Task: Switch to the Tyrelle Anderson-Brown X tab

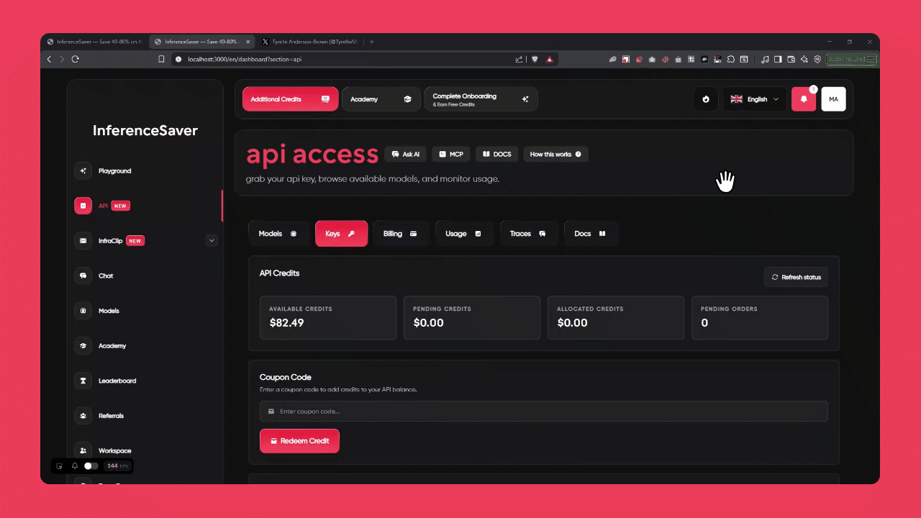Action: pos(309,42)
